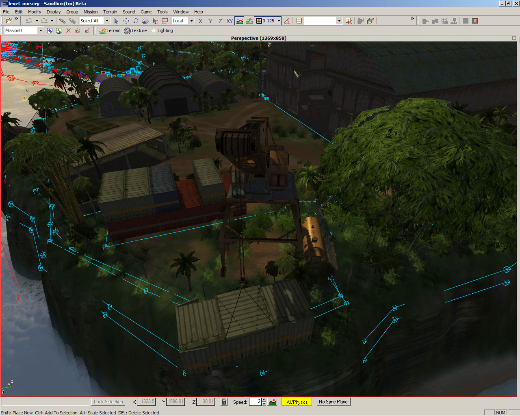Click the terrain collision icon near Speed
The width and height of the screenshot is (520, 416).
tap(273, 402)
